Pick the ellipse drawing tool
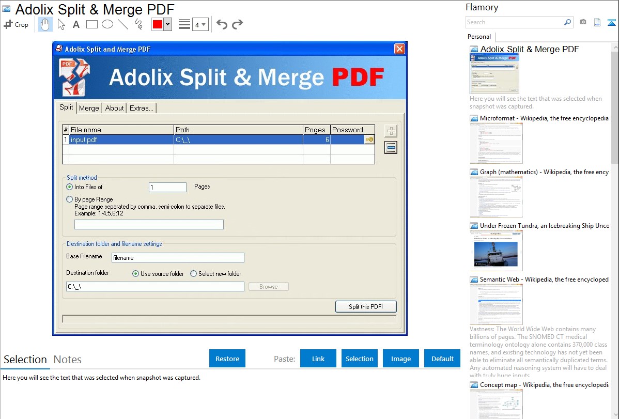This screenshot has height=419, width=619. click(107, 24)
